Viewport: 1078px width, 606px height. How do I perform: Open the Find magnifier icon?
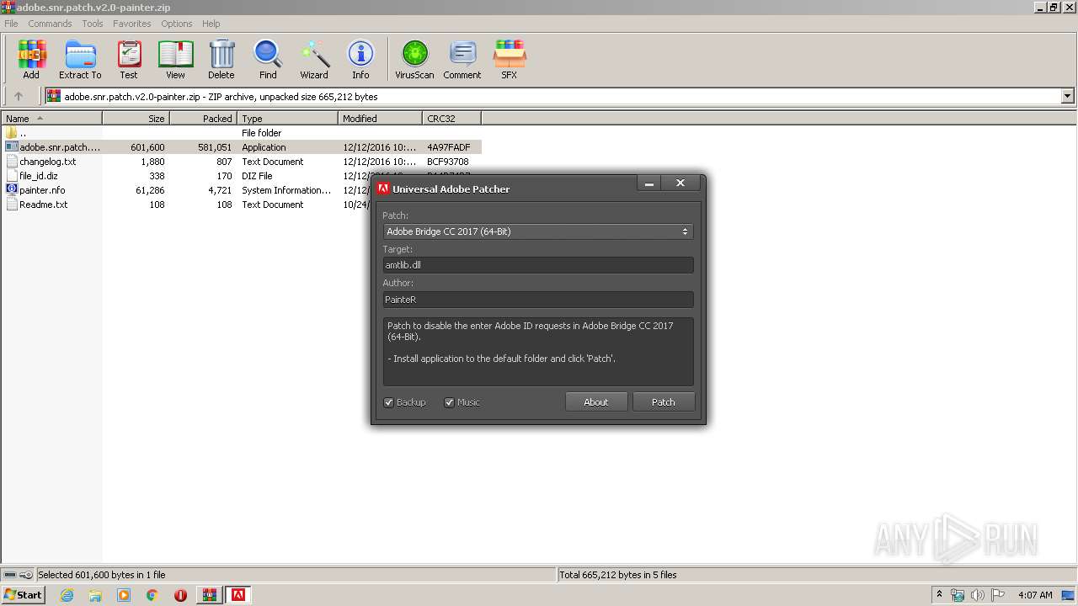tap(268, 59)
